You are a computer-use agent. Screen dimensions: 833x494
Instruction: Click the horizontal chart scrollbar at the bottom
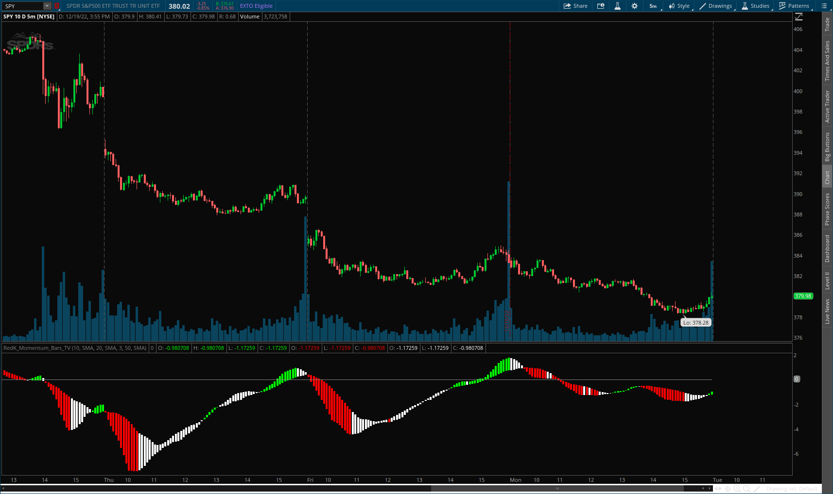pyautogui.click(x=292, y=488)
